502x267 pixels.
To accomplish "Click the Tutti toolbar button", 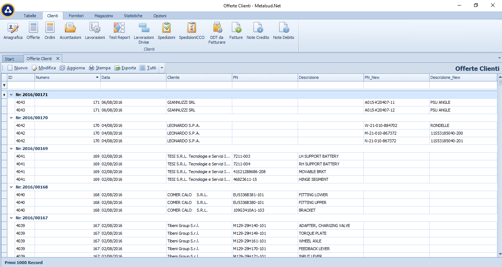I will [x=148, y=68].
